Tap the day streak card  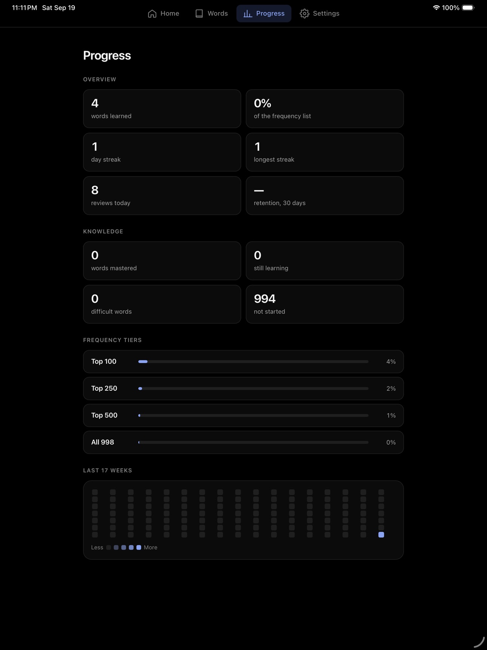[x=162, y=152]
